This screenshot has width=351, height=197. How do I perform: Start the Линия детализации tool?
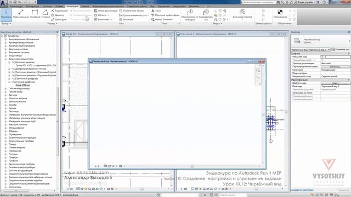(106, 11)
